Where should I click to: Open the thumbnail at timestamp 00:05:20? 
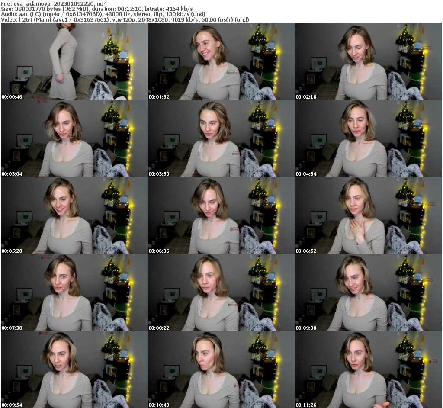click(x=74, y=215)
